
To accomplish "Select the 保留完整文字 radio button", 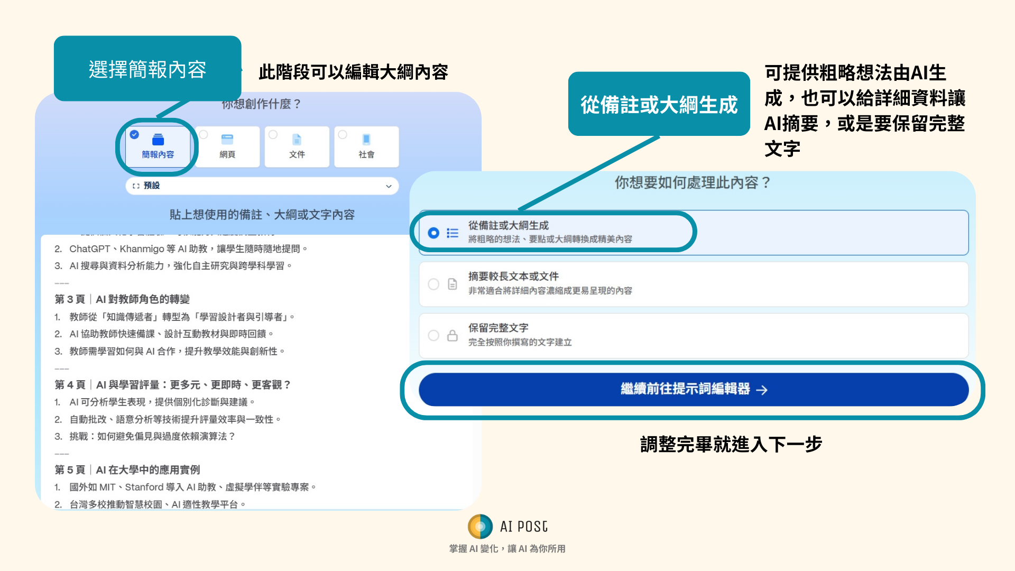I will click(x=433, y=336).
